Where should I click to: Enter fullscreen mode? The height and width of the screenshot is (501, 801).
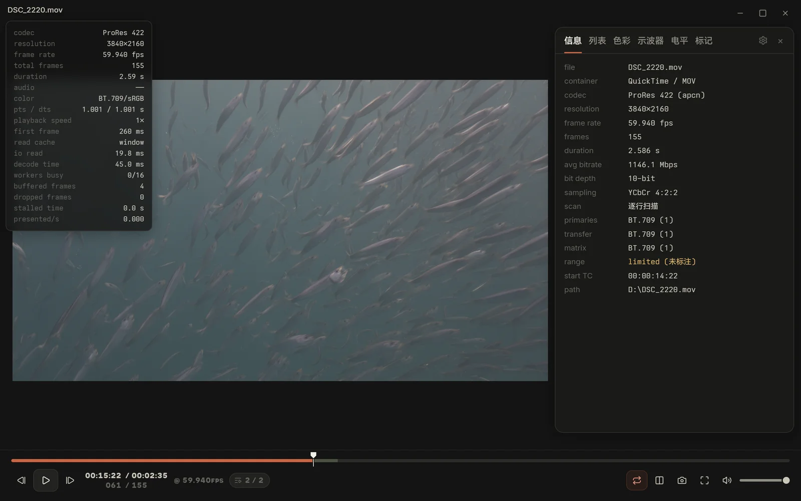click(704, 480)
